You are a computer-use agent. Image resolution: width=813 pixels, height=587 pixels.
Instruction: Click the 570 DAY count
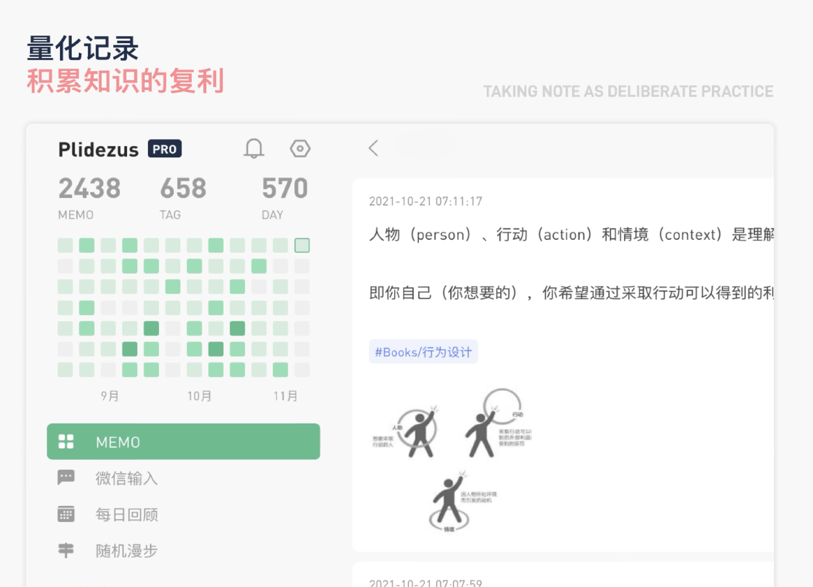(285, 189)
